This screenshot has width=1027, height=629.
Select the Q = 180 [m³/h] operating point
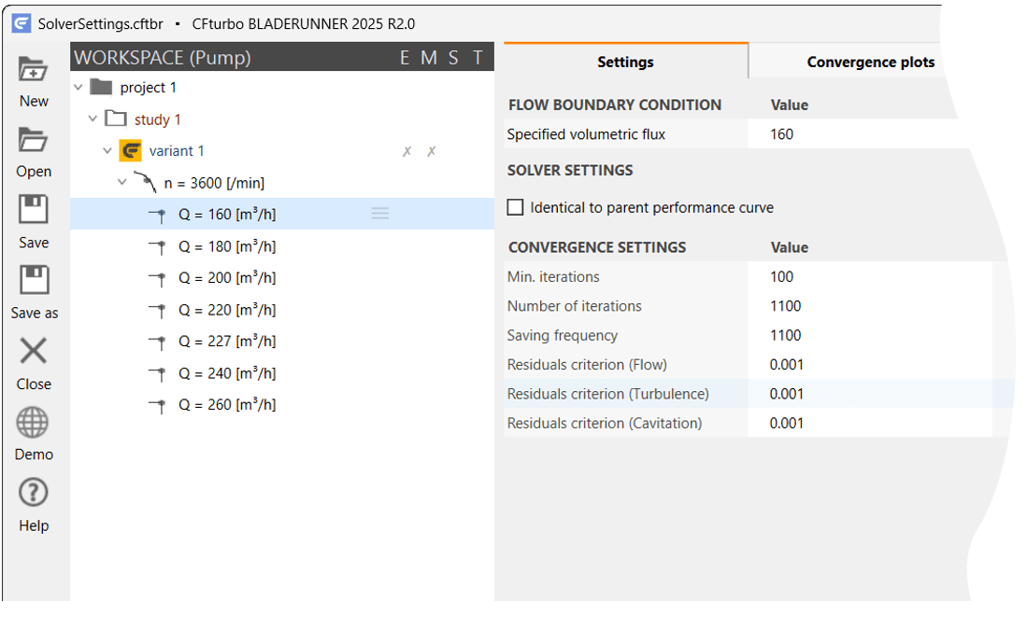(227, 246)
